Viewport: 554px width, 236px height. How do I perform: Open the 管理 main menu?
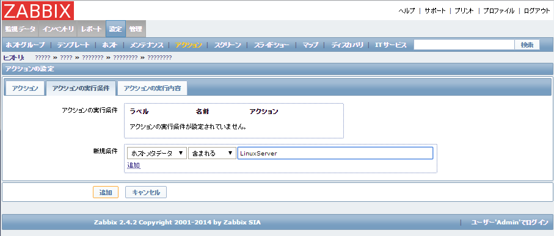point(136,29)
